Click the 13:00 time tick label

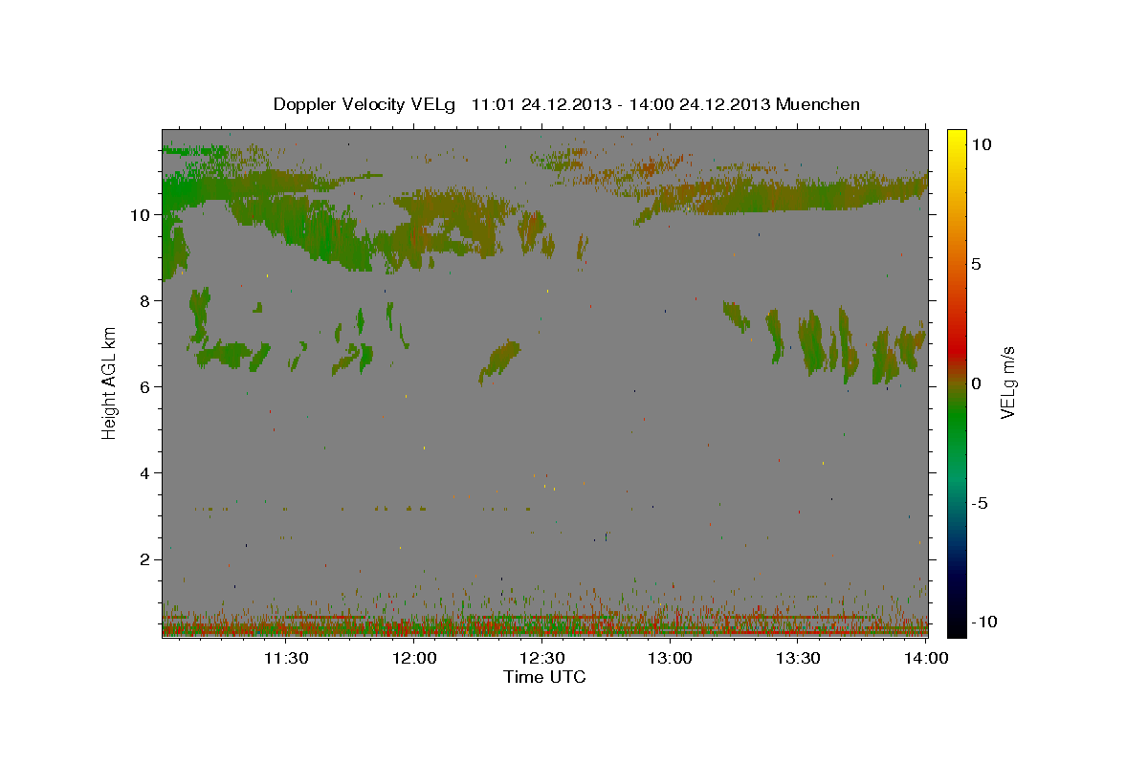pyautogui.click(x=671, y=658)
